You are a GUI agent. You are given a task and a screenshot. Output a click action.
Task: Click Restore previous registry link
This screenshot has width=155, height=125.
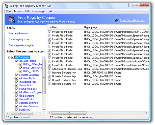pos(21,45)
